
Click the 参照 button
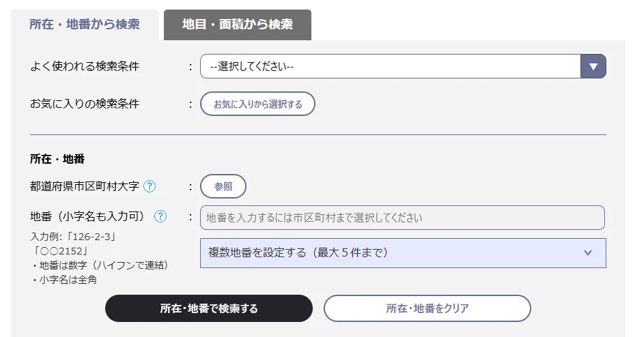223,186
